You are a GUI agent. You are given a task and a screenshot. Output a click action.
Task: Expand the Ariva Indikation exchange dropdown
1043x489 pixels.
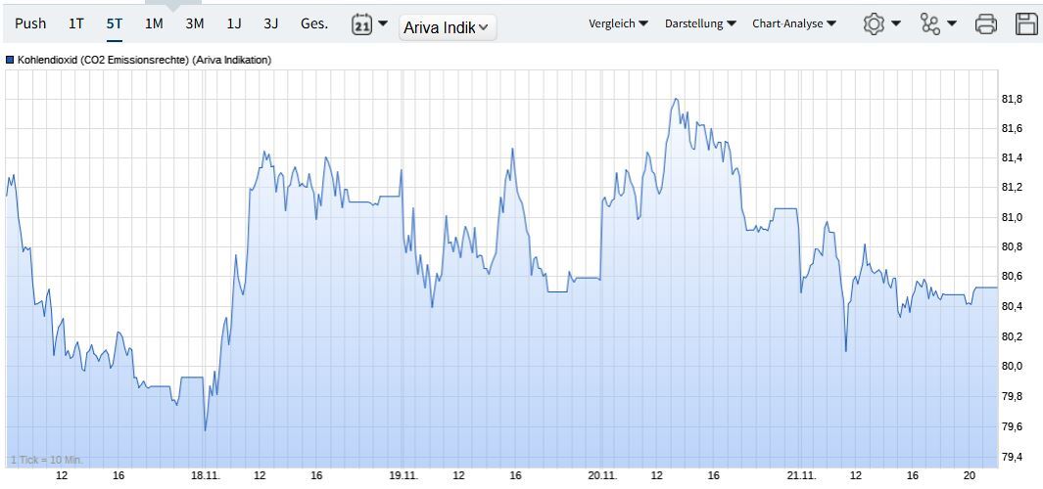[448, 27]
